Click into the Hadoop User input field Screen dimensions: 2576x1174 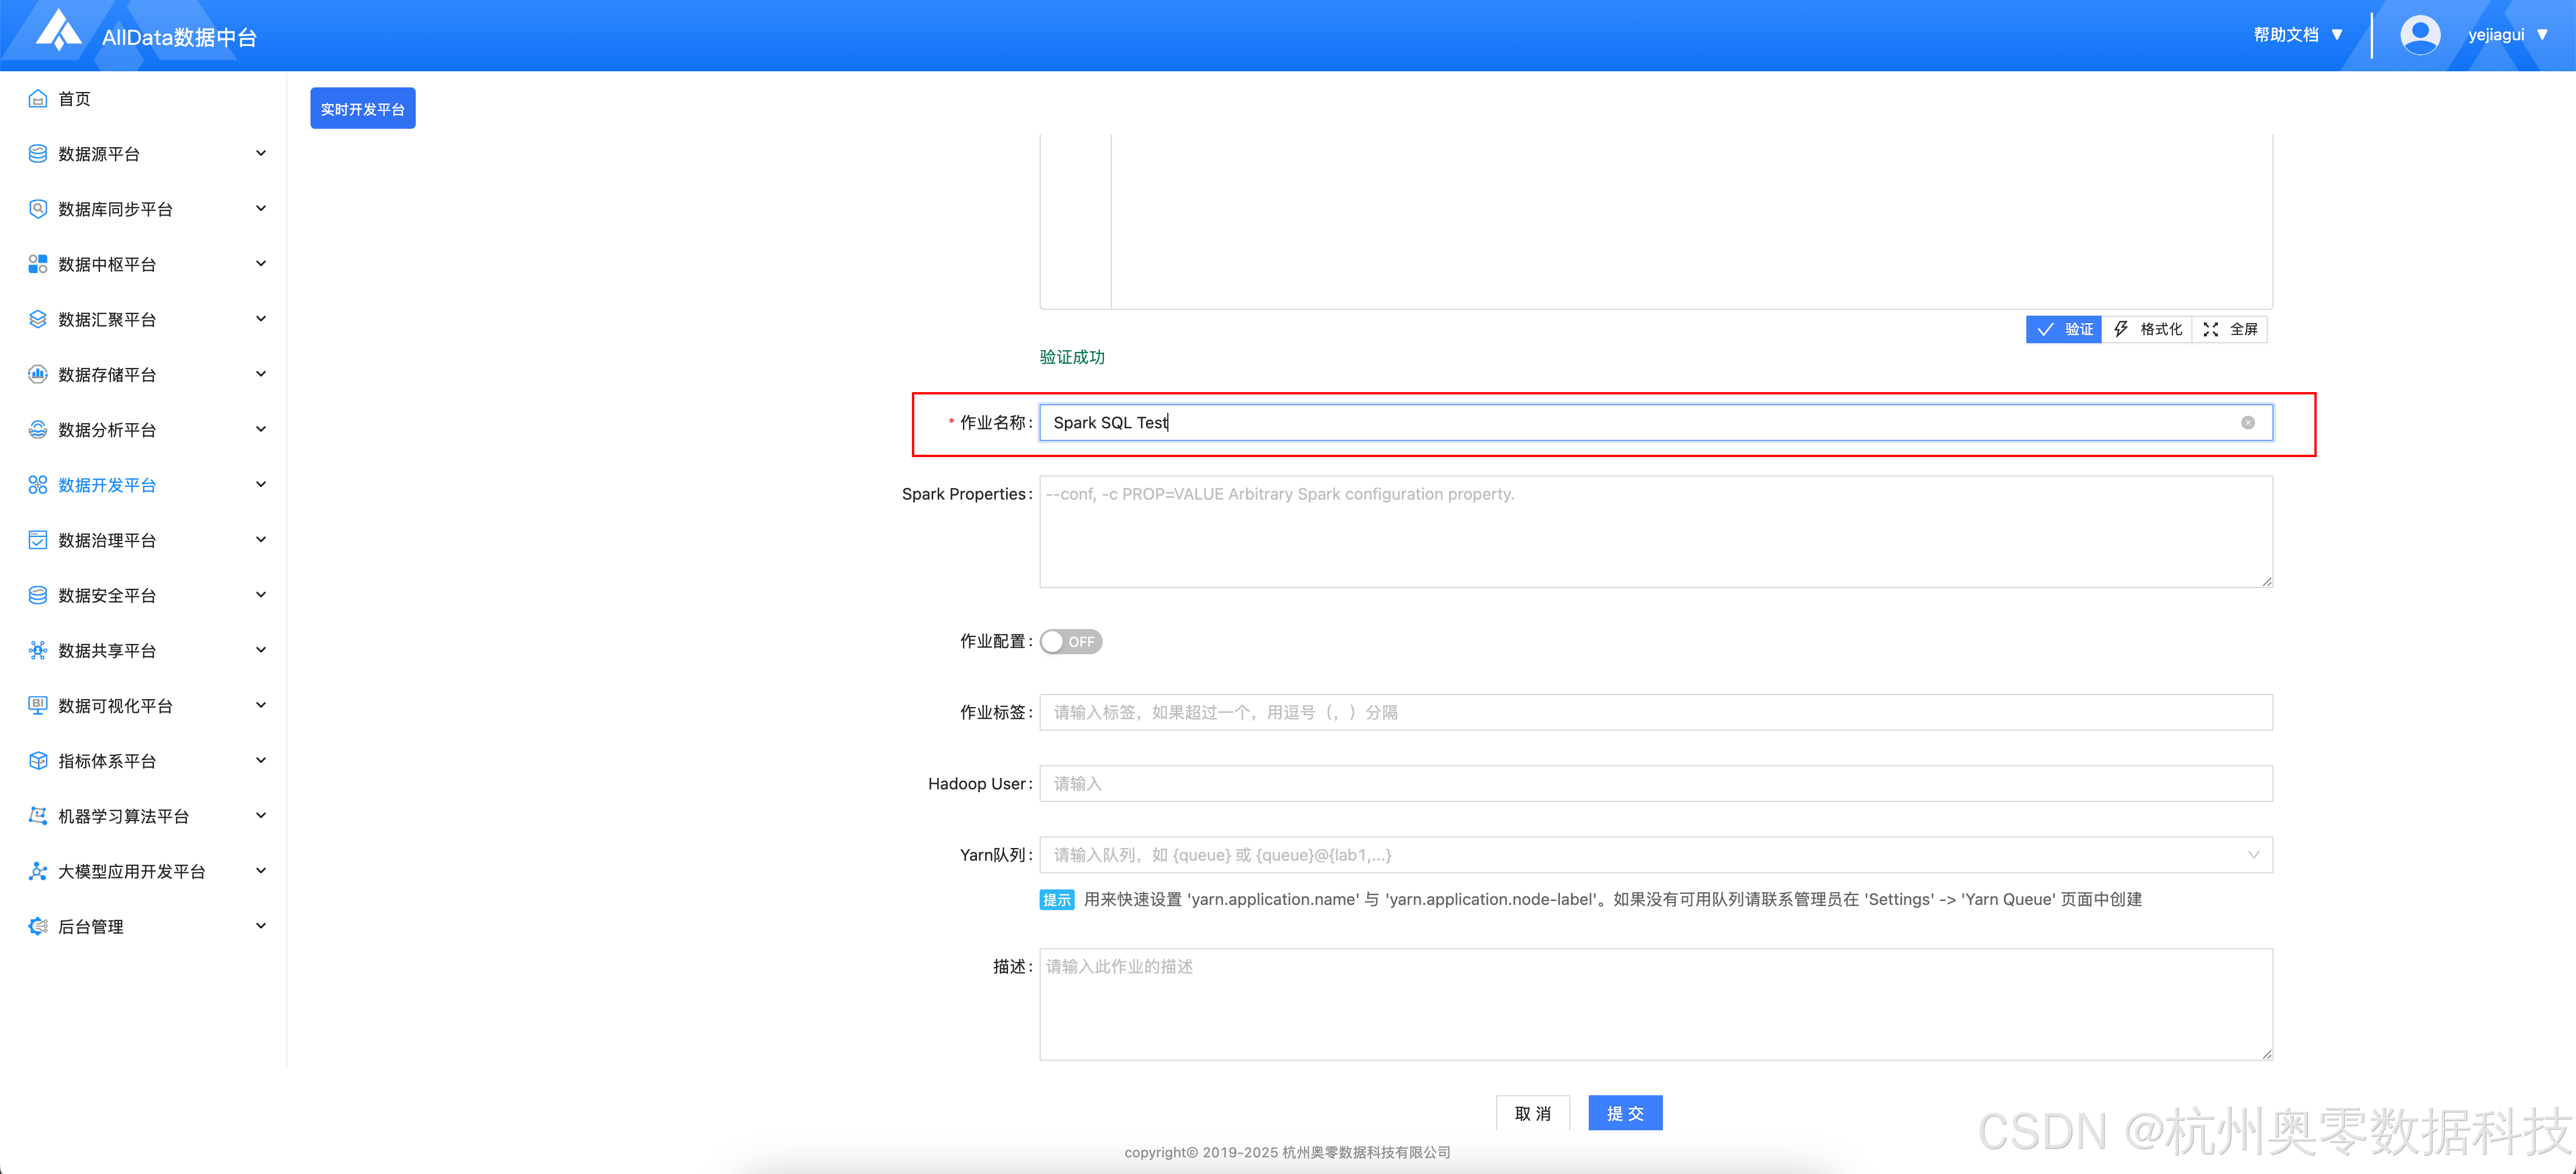(x=1655, y=784)
